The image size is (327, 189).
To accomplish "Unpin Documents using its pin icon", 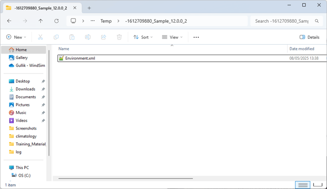I will tap(43, 97).
